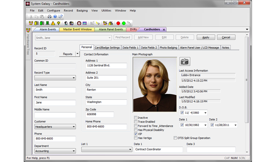The height and width of the screenshot is (162, 276).
Task: Uncheck the VIP checkbox
Action: [136, 134]
